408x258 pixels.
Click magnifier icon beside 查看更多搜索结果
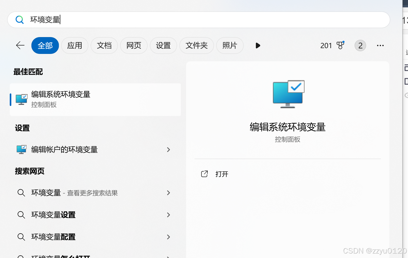[x=21, y=193]
